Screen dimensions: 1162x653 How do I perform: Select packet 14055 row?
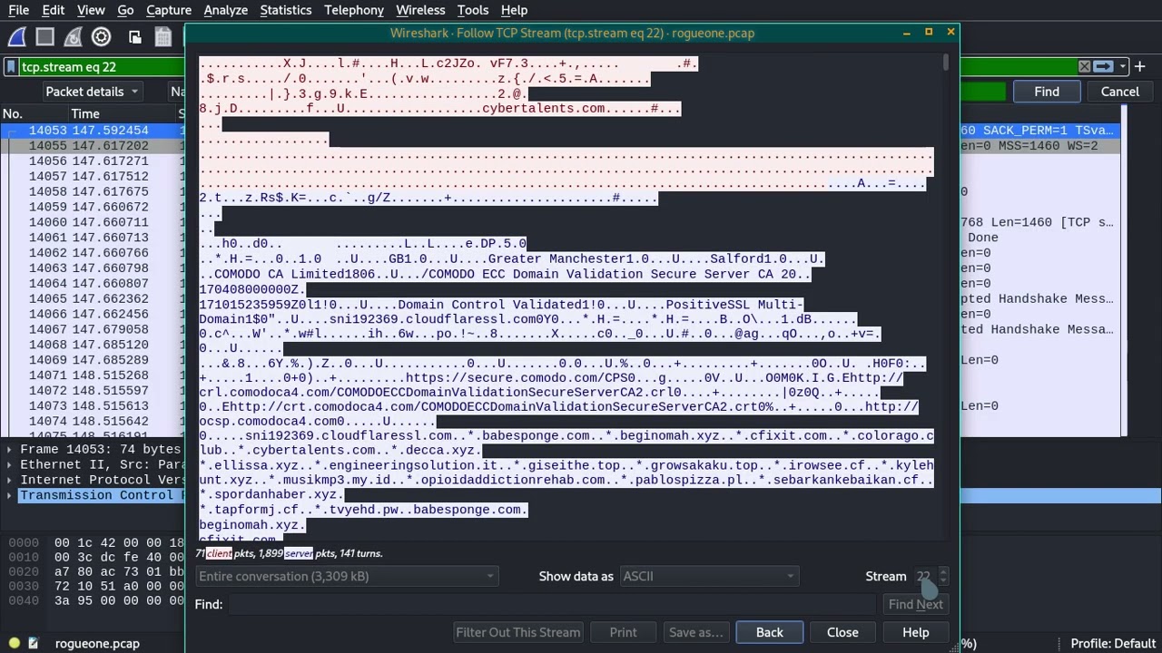[x=93, y=146]
